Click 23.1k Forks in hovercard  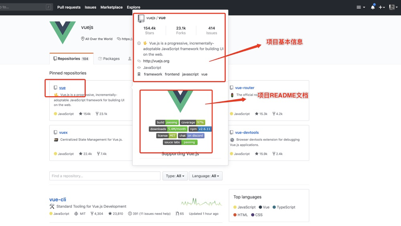(181, 30)
